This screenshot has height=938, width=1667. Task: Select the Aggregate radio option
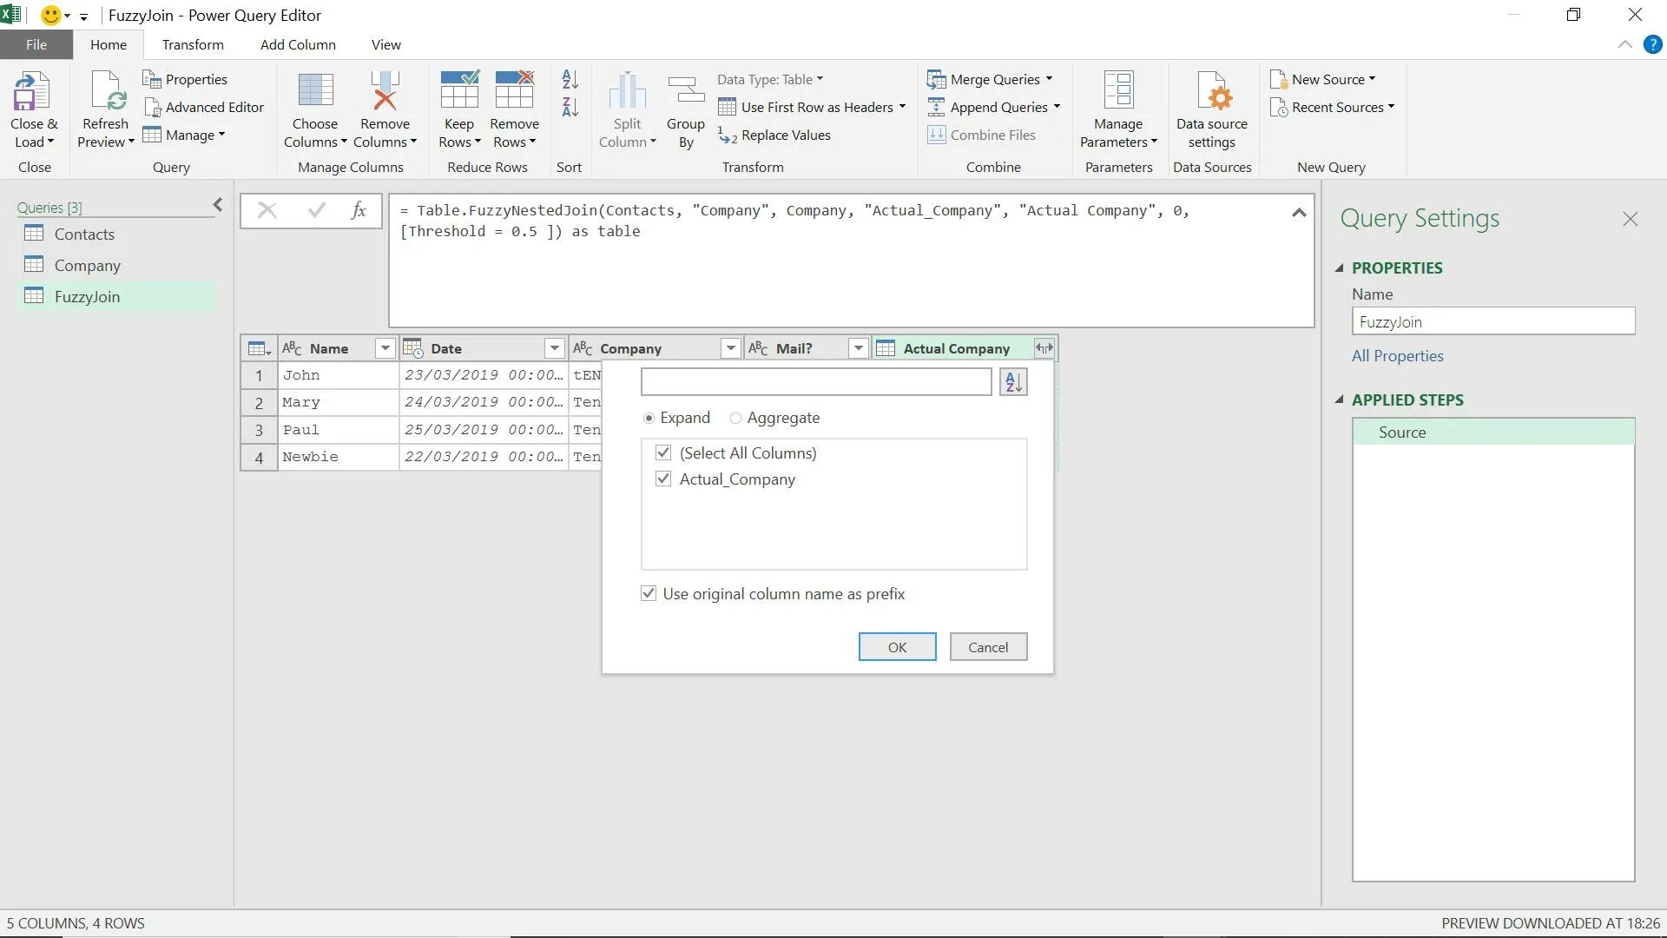735,418
